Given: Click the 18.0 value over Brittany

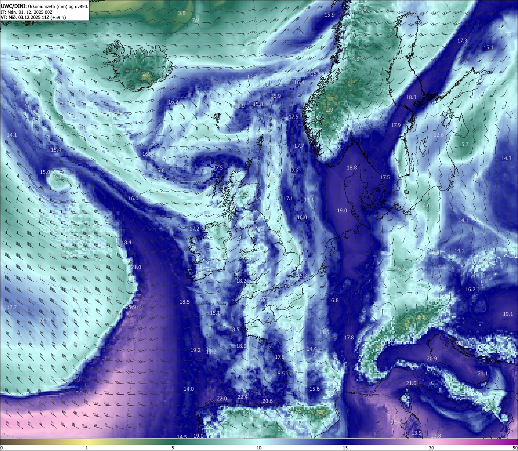Looking at the screenshot, I should coord(241,346).
